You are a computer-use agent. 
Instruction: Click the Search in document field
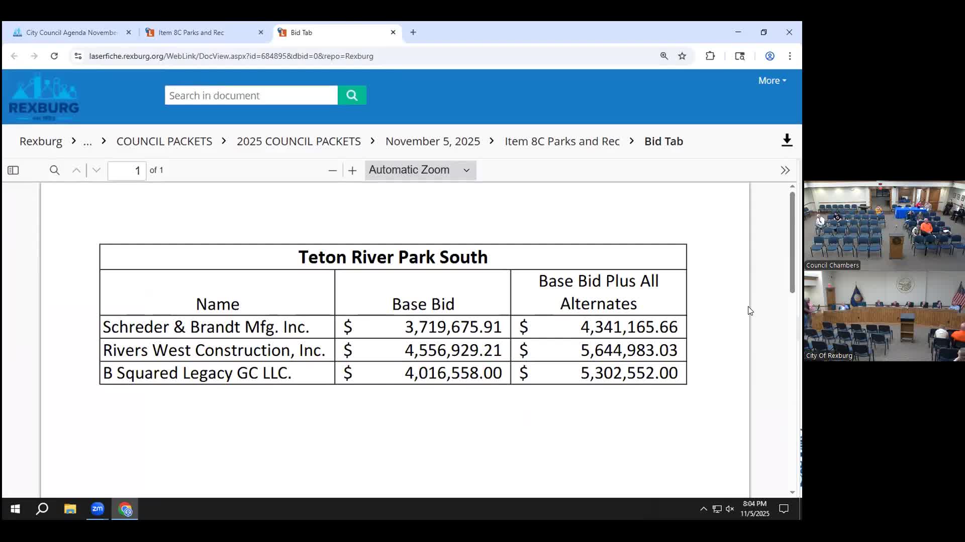250,95
